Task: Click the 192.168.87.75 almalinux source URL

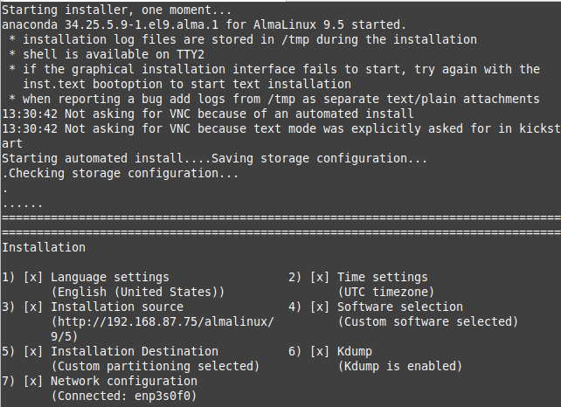Action: click(x=162, y=321)
